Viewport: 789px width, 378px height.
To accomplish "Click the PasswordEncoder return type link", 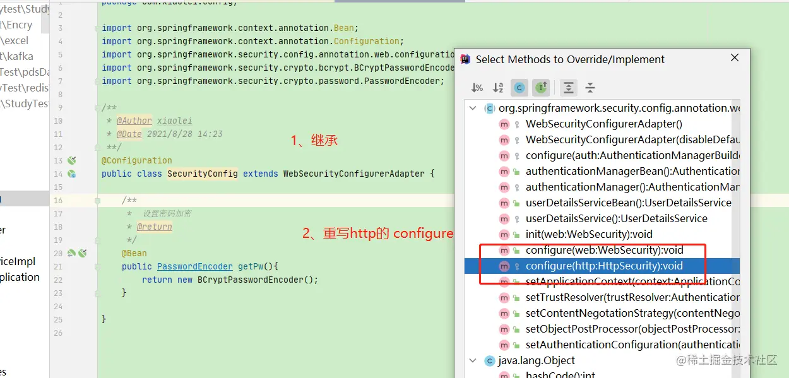I will 195,266.
